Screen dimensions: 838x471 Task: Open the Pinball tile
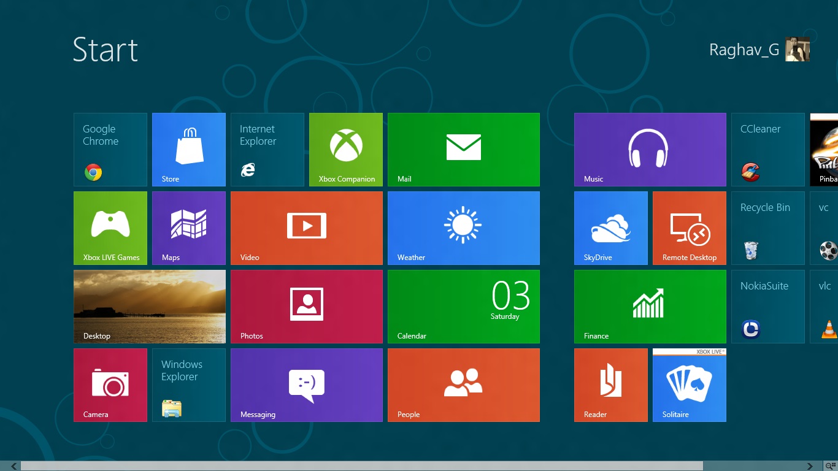click(x=824, y=150)
